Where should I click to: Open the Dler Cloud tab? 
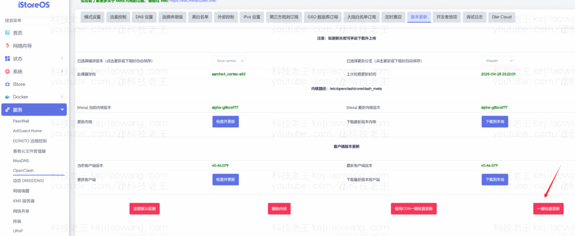502,17
